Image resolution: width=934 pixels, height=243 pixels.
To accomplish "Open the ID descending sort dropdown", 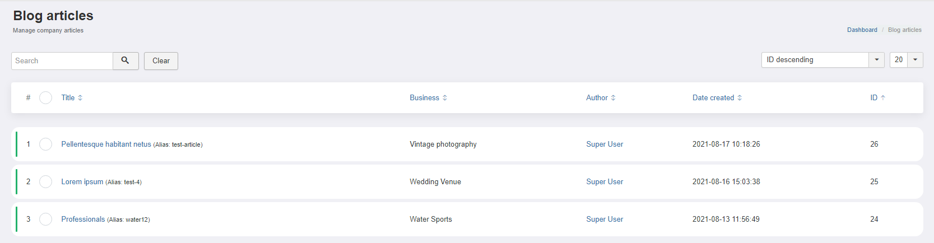I will [x=823, y=60].
